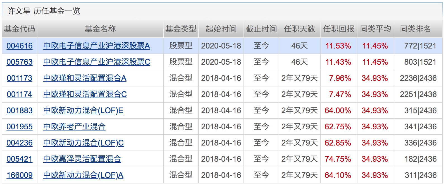Click the 基金名称 column header
The image size is (444, 184).
(100, 29)
